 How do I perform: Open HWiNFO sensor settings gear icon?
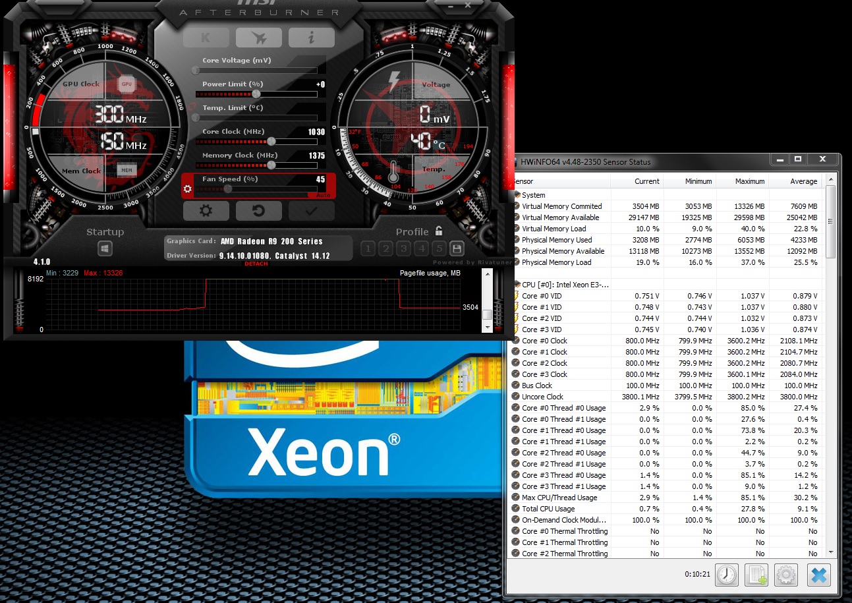pos(785,575)
